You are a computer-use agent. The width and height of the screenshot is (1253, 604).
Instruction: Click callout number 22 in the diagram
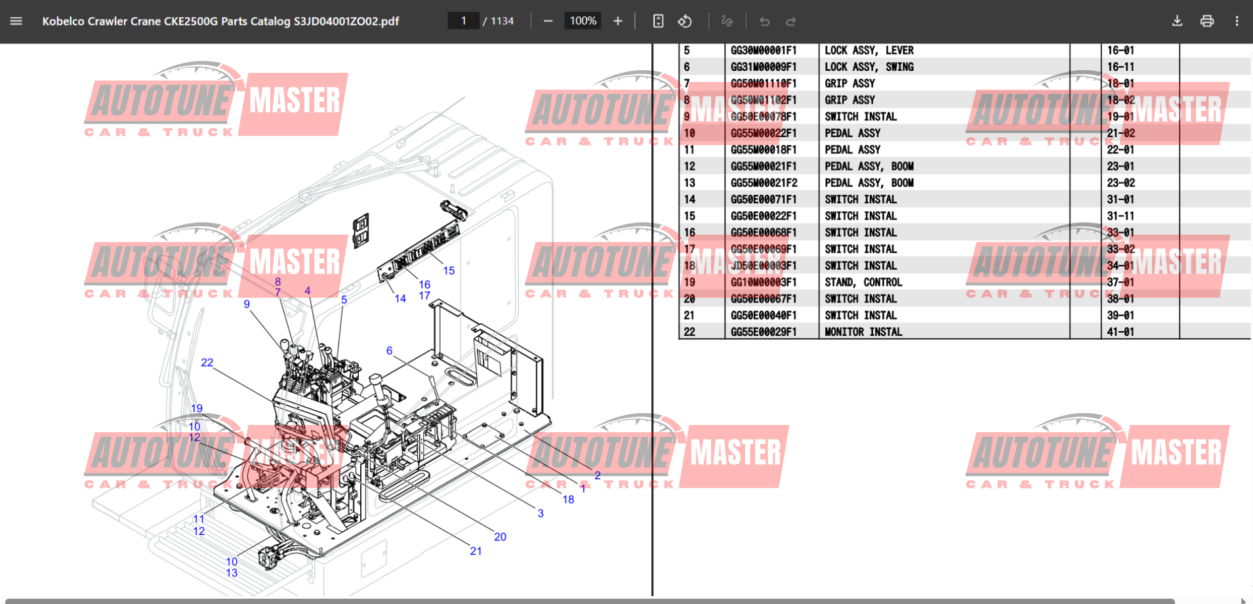click(207, 363)
